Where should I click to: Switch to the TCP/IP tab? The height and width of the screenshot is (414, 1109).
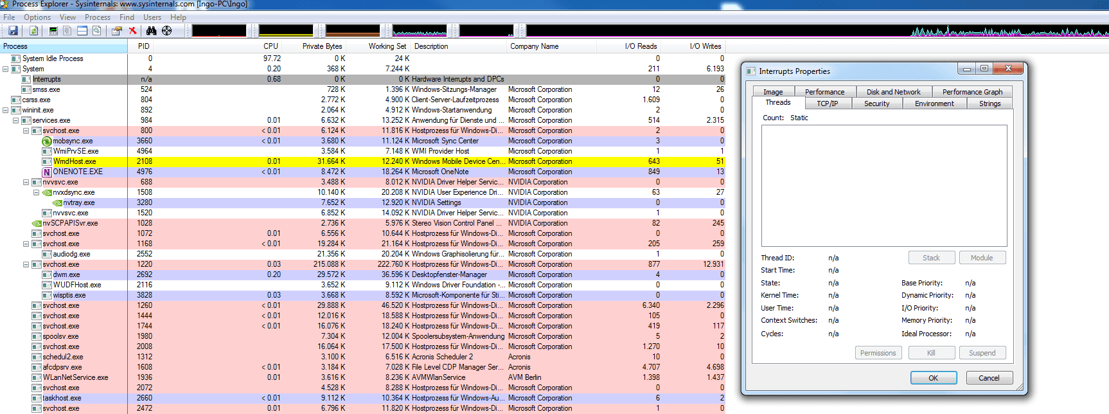pos(827,104)
